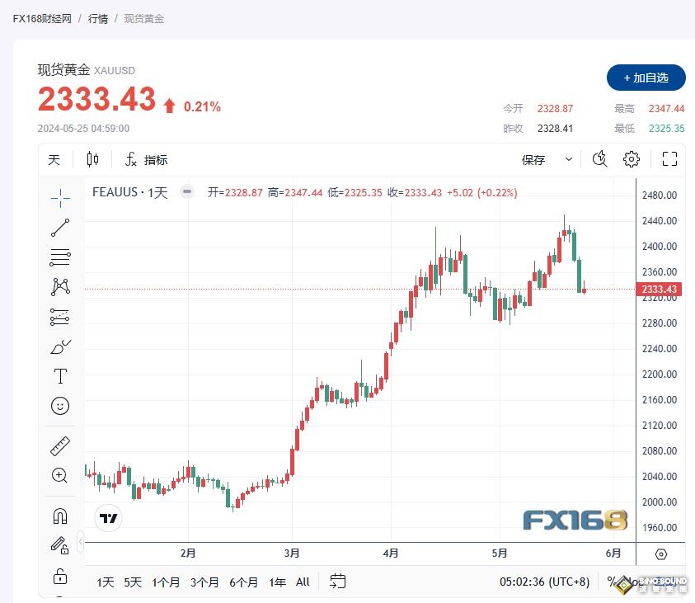The image size is (695, 603).
Task: Enter fullscreen mode on the chart
Action: pyautogui.click(x=669, y=159)
